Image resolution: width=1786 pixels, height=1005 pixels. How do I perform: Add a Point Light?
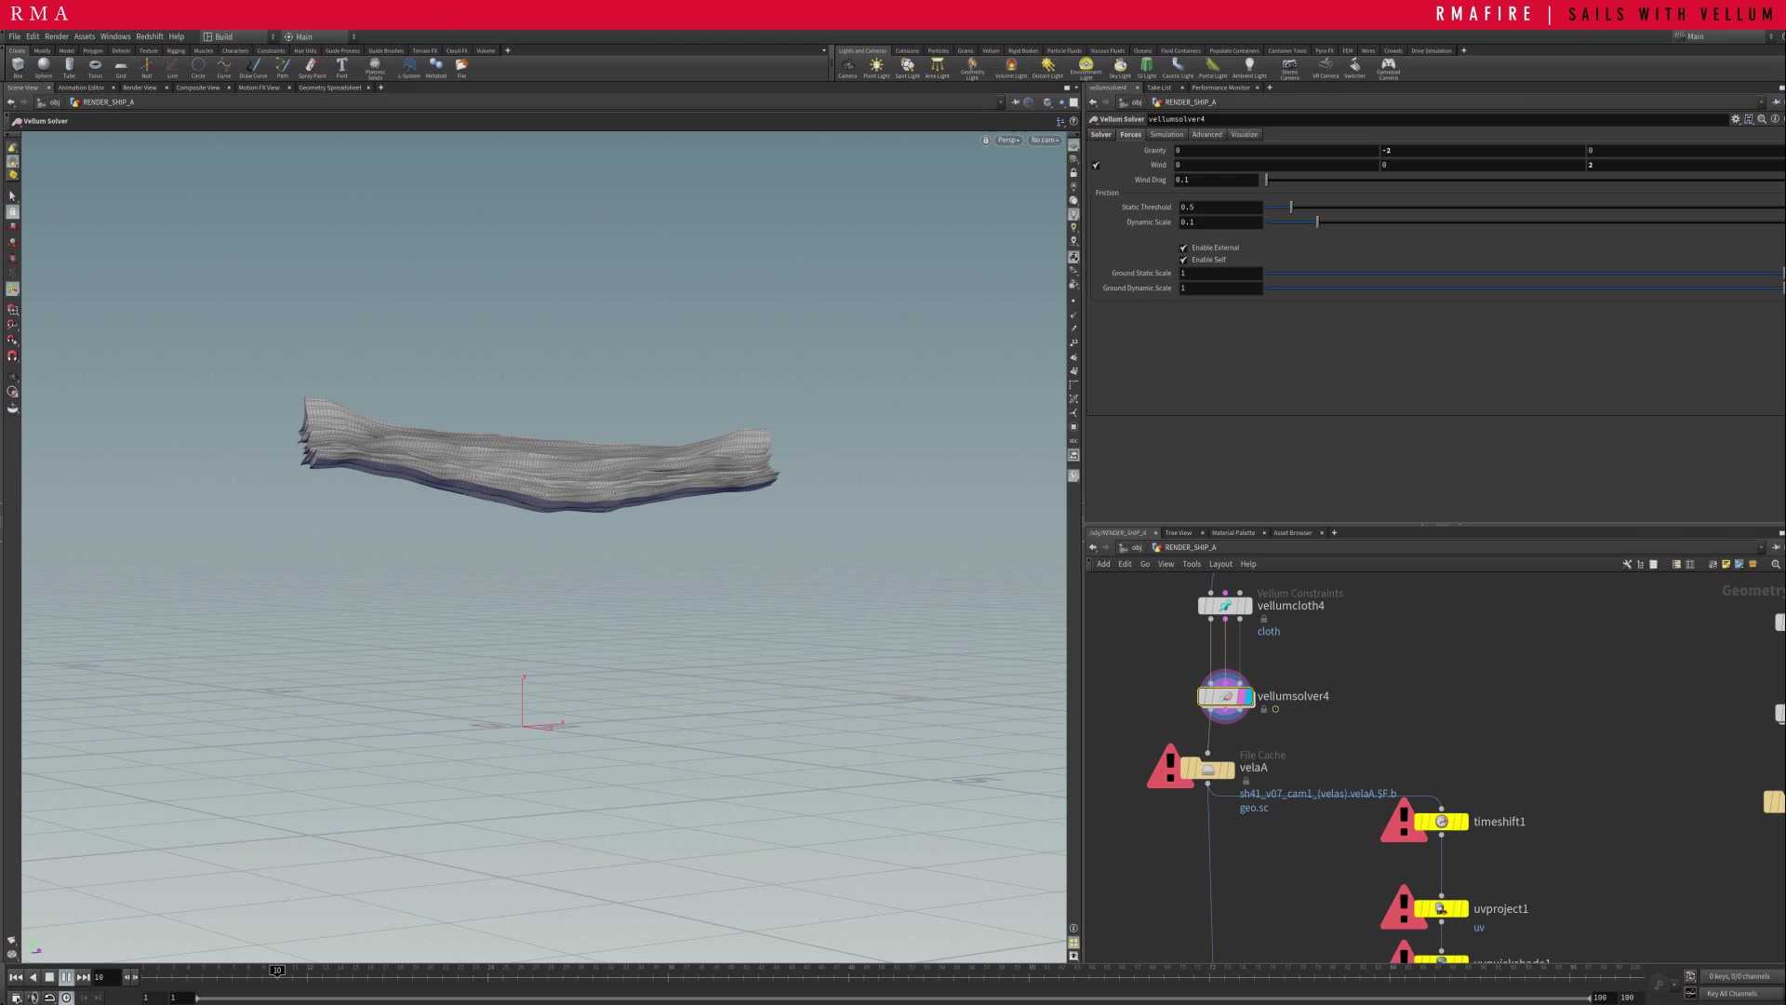tap(876, 67)
